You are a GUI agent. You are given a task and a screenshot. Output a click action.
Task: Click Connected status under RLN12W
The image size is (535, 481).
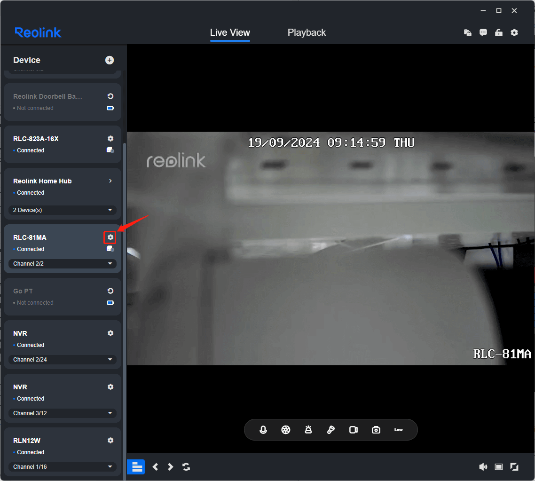31,452
